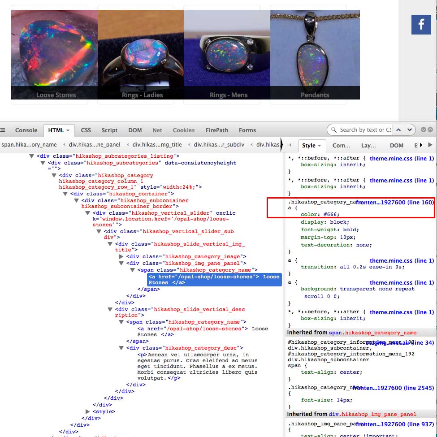Viewport: 437px width, 437px height.
Task: Open fronten...1927600 (line 160) source link
Action: [x=395, y=202]
